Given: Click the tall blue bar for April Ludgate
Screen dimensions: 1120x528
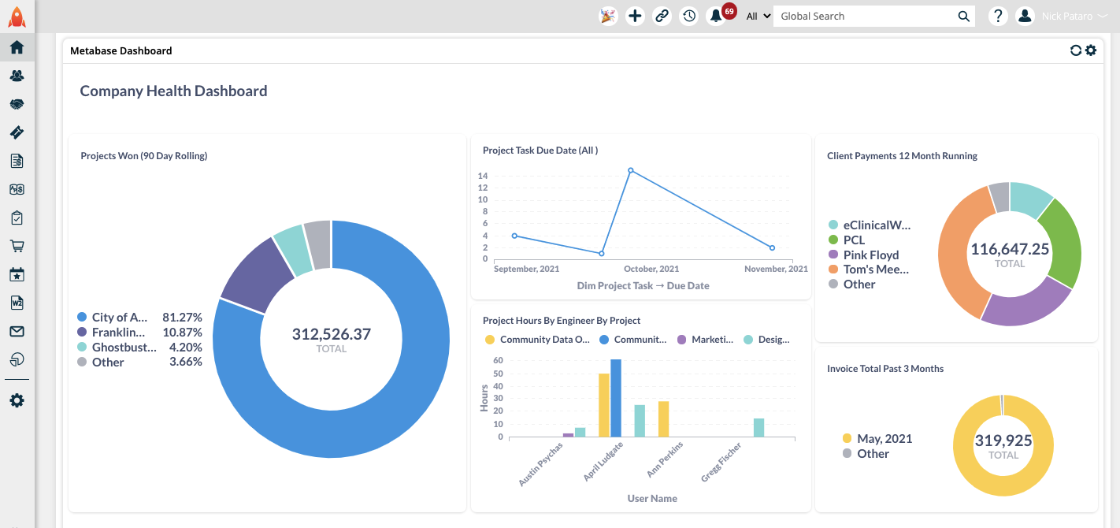Looking at the screenshot, I should tap(616, 398).
